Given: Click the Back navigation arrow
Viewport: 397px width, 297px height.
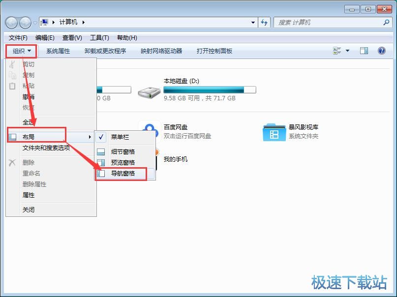Looking at the screenshot, I should pos(11,23).
